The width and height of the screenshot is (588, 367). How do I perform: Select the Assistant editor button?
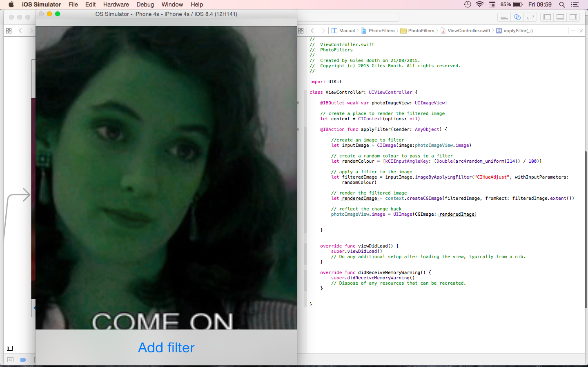517,17
